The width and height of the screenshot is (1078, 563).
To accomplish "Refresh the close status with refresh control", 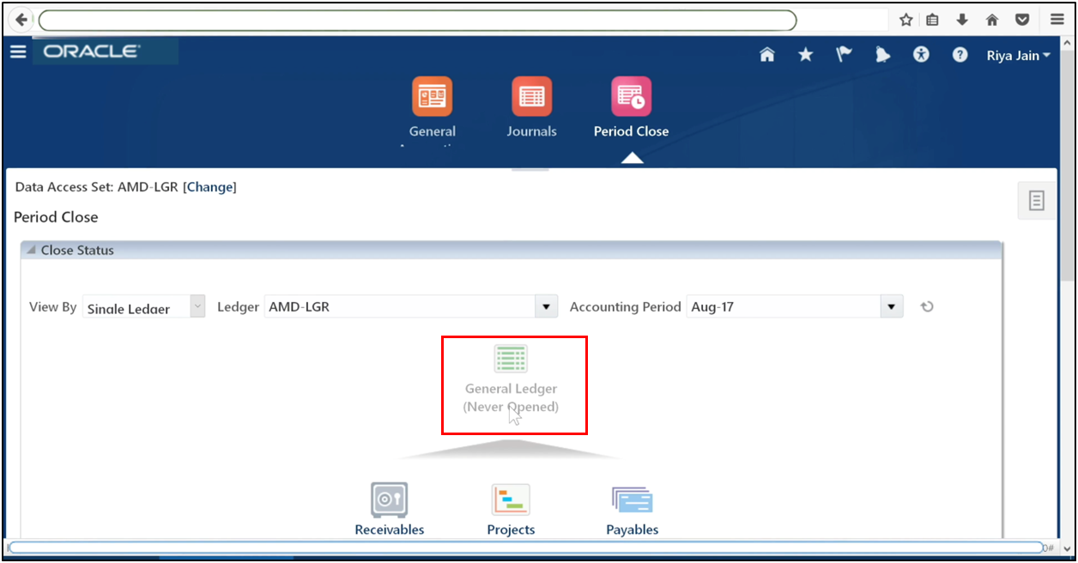I will pos(927,306).
